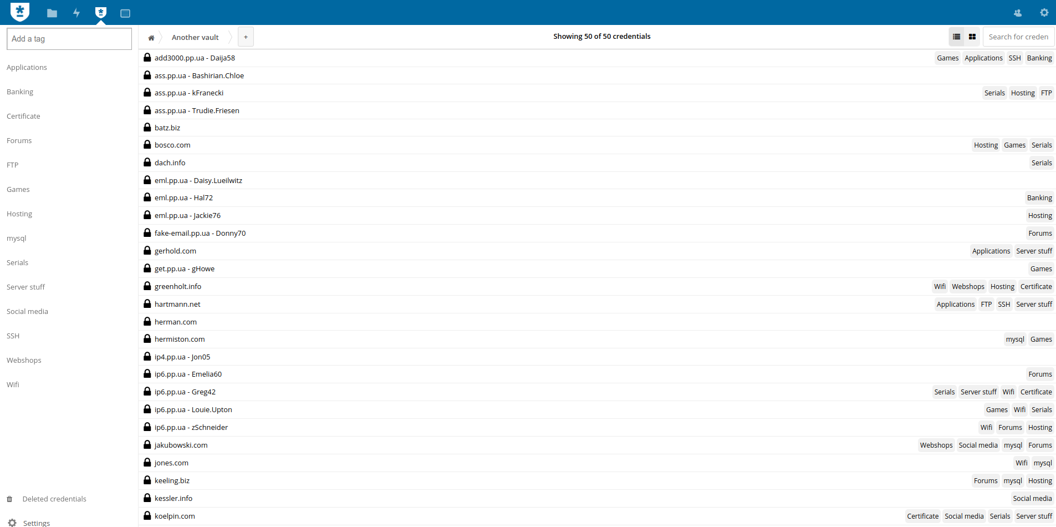This screenshot has width=1056, height=527.
Task: Open Deleted credentials trash icon
Action: tap(9, 499)
